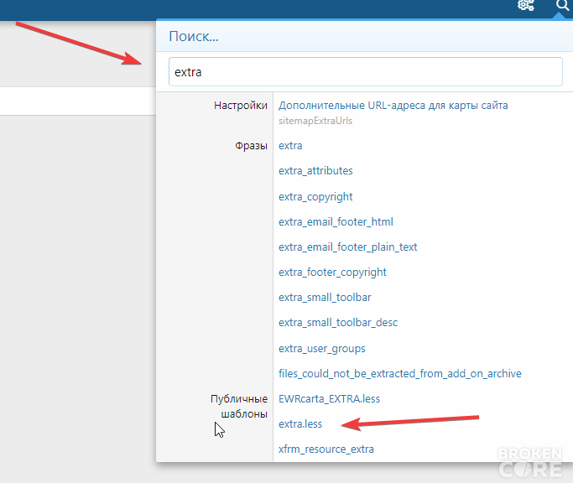Open the 'EWRcarta_EXTRA.less' template
This screenshot has height=483, width=573.
(329, 398)
